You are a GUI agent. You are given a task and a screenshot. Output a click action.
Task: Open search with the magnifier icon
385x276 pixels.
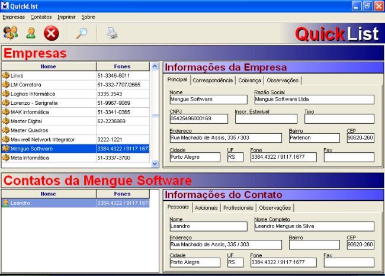tap(82, 33)
